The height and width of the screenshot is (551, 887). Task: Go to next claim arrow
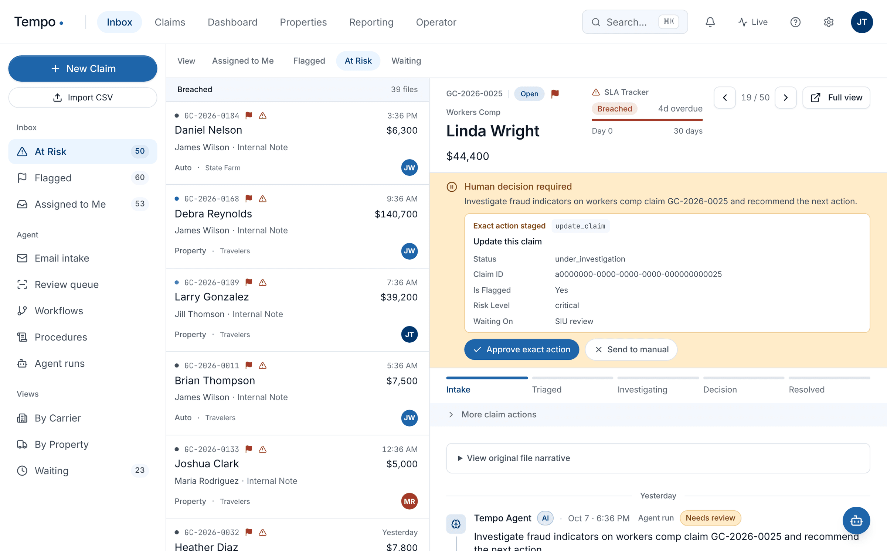click(786, 97)
